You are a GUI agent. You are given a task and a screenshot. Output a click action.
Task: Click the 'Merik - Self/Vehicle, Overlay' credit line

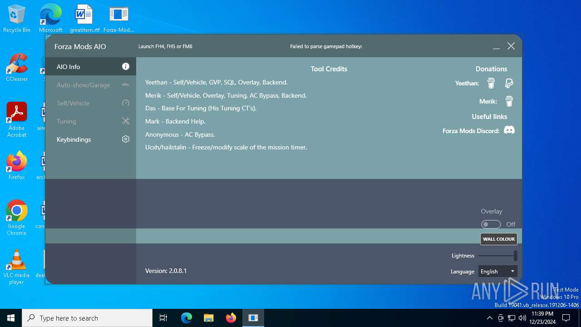pos(226,95)
